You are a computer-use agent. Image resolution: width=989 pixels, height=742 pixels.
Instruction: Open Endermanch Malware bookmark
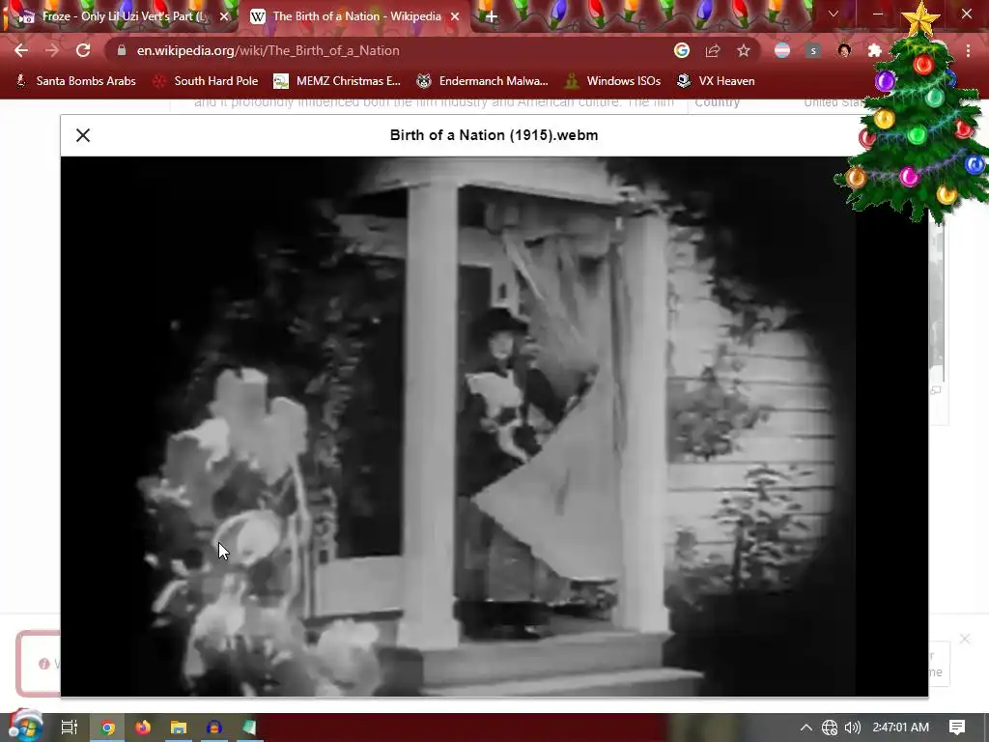[x=483, y=81]
